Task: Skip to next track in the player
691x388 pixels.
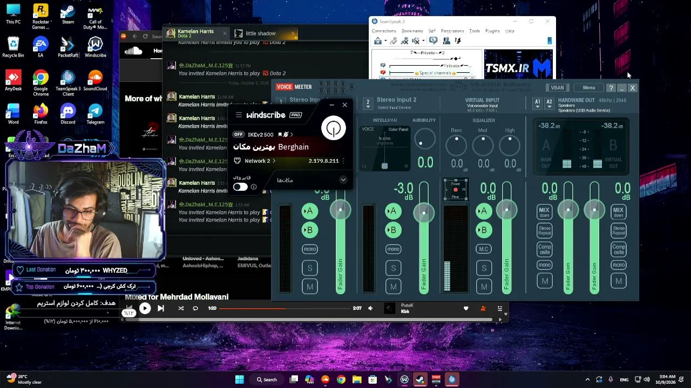Action: pyautogui.click(x=160, y=308)
